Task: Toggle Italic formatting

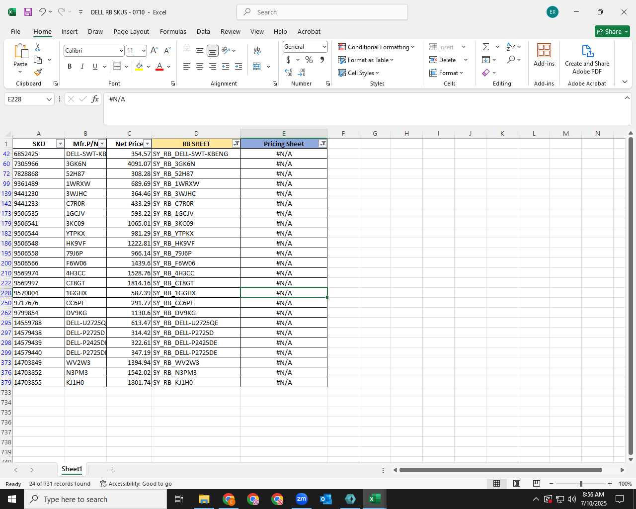Action: click(x=82, y=67)
